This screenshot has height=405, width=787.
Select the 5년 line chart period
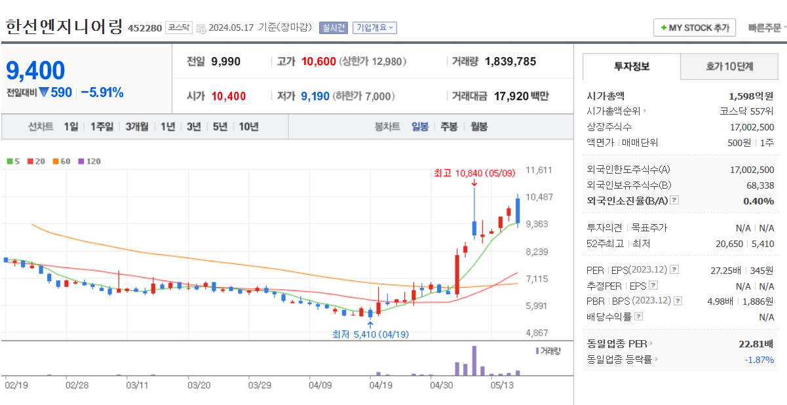pyautogui.click(x=220, y=127)
